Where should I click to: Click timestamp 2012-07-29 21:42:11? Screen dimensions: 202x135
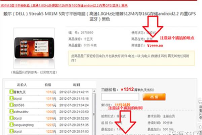tap(74, 92)
